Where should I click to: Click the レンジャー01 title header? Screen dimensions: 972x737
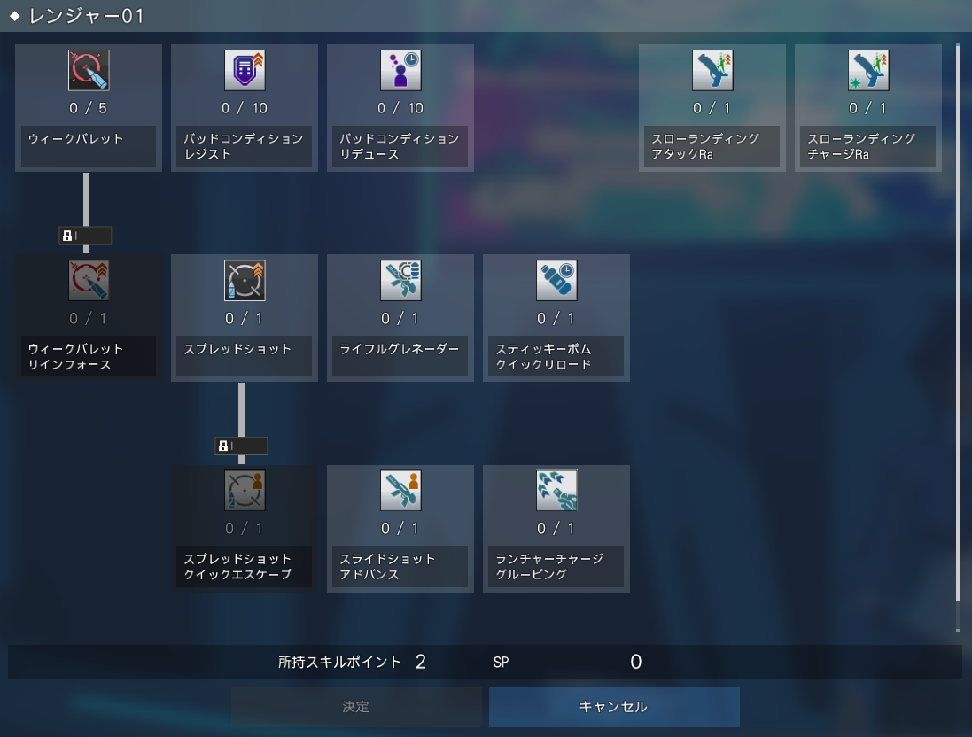pyautogui.click(x=86, y=15)
